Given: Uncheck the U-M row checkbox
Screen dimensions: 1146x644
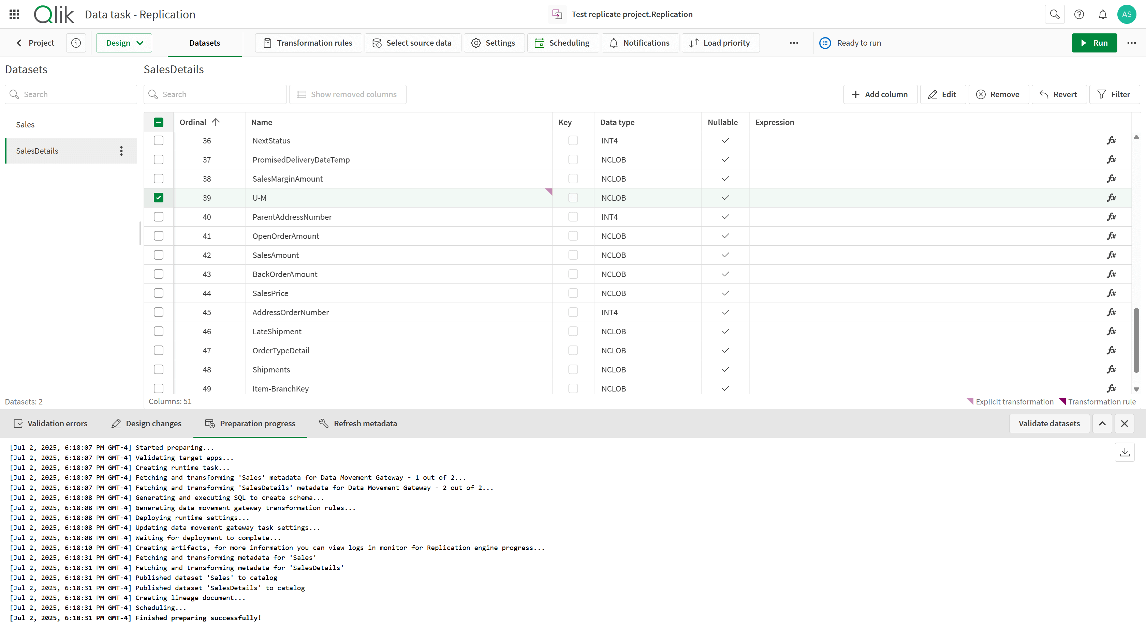Looking at the screenshot, I should point(158,197).
